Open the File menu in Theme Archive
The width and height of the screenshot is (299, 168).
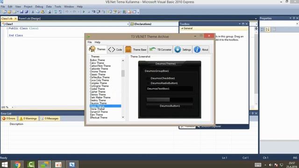click(90, 42)
